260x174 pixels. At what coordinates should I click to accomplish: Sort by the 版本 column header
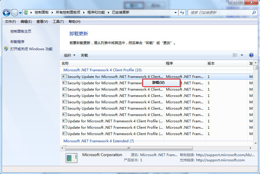[x=226, y=63]
